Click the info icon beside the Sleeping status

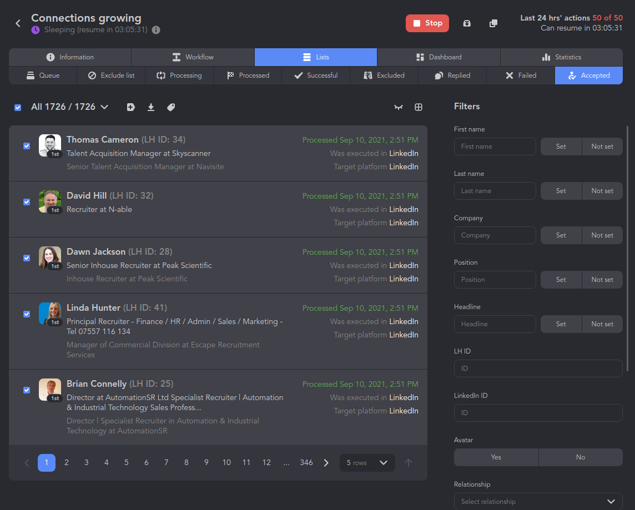(156, 30)
